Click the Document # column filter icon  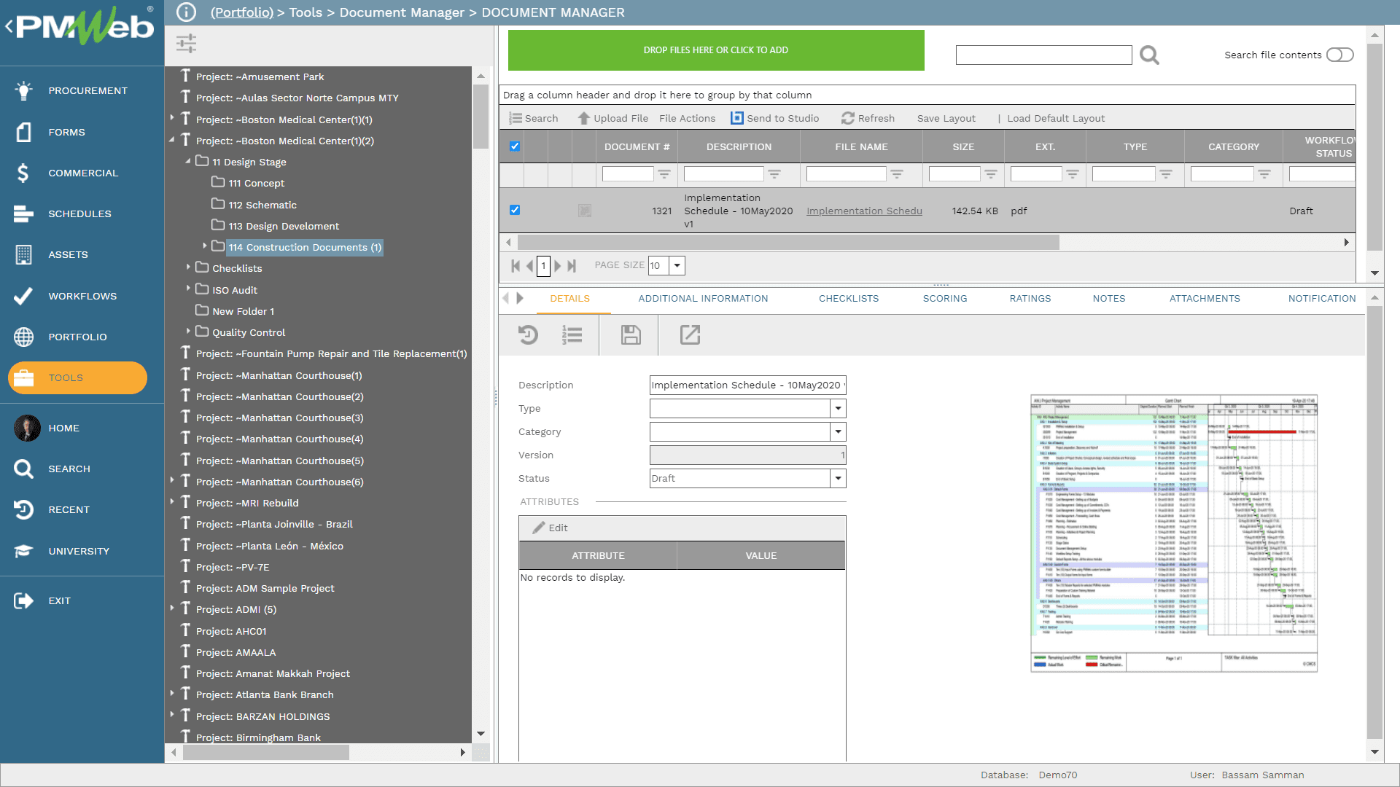[664, 174]
